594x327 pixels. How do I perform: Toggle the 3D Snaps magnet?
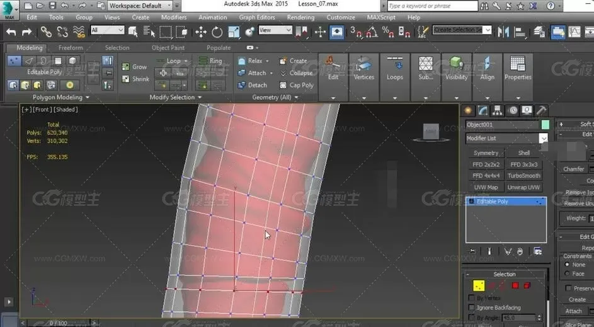coord(355,32)
